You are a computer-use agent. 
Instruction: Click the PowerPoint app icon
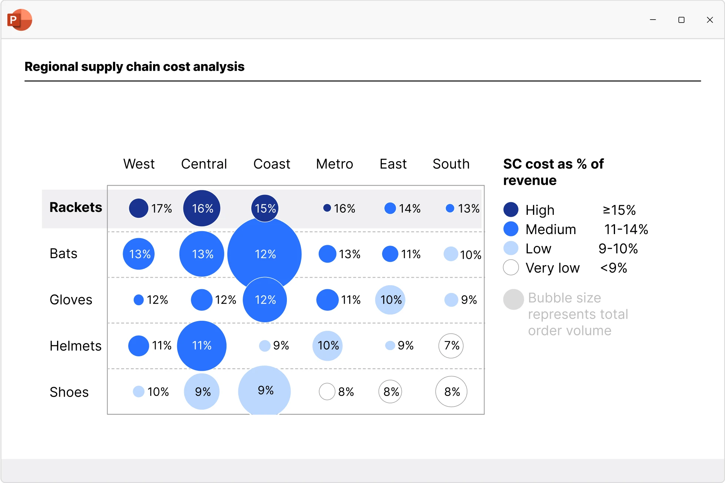[19, 20]
